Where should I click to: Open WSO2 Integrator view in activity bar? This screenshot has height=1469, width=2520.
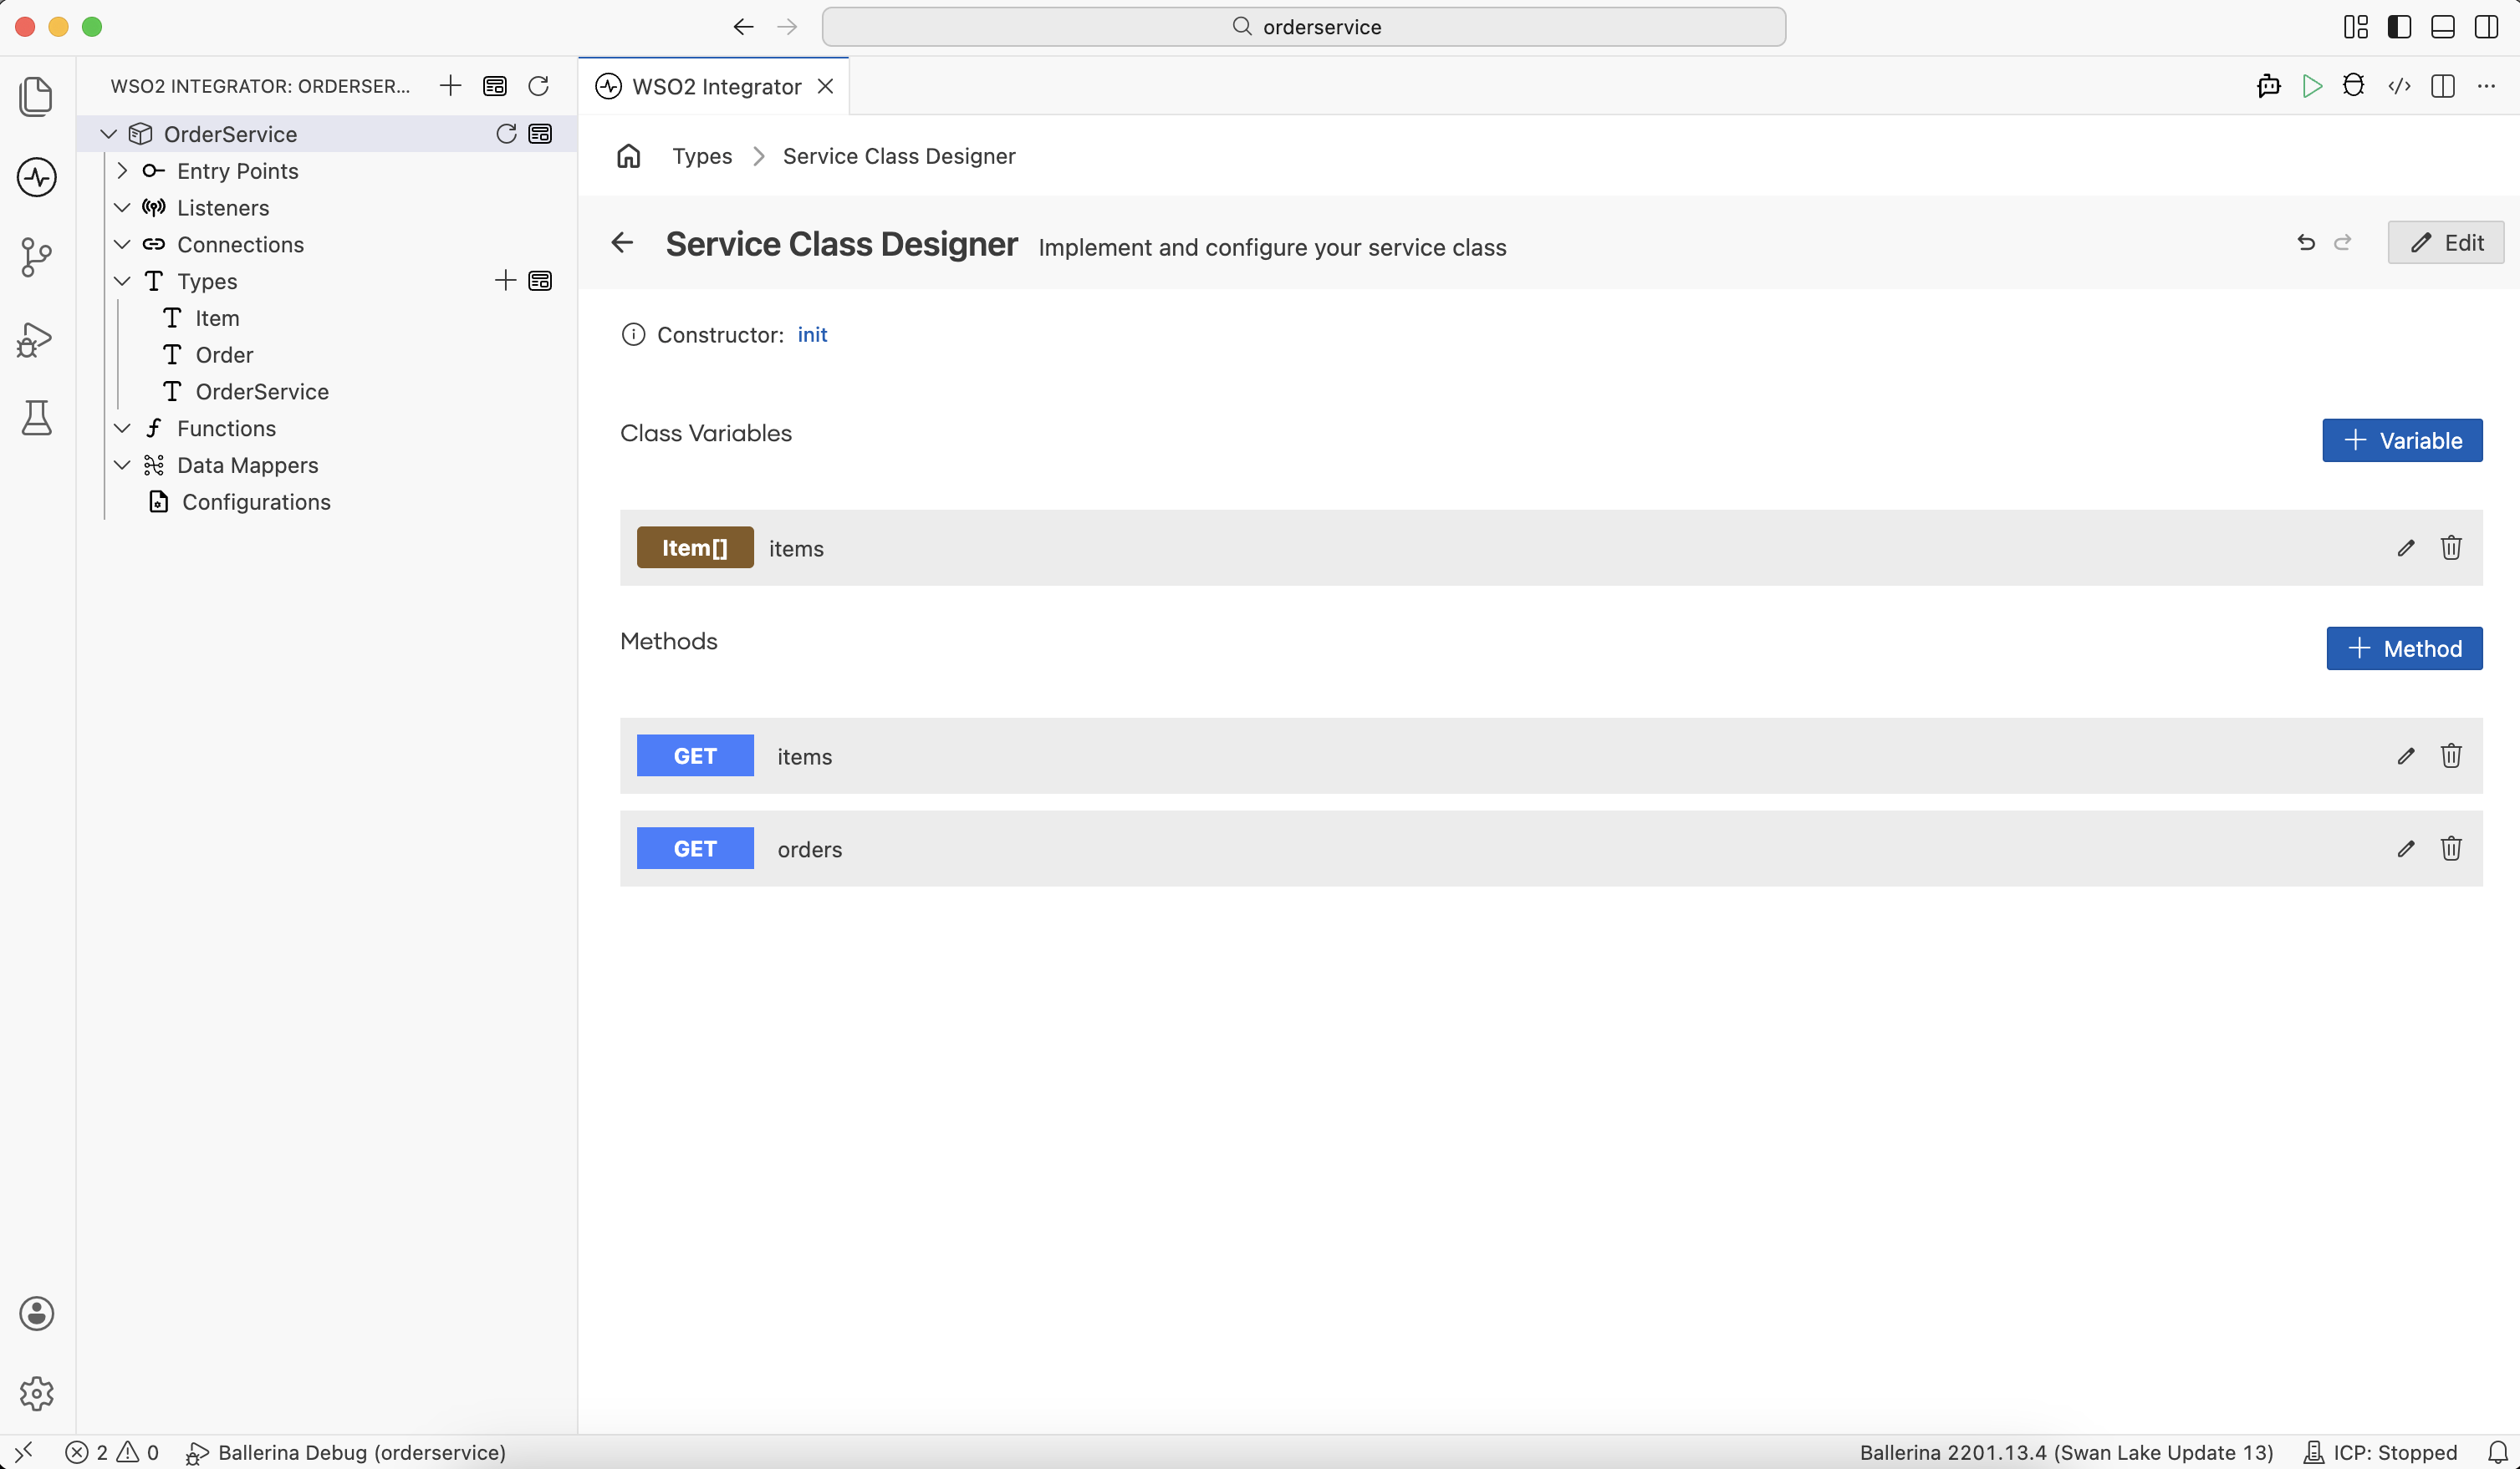point(37,177)
